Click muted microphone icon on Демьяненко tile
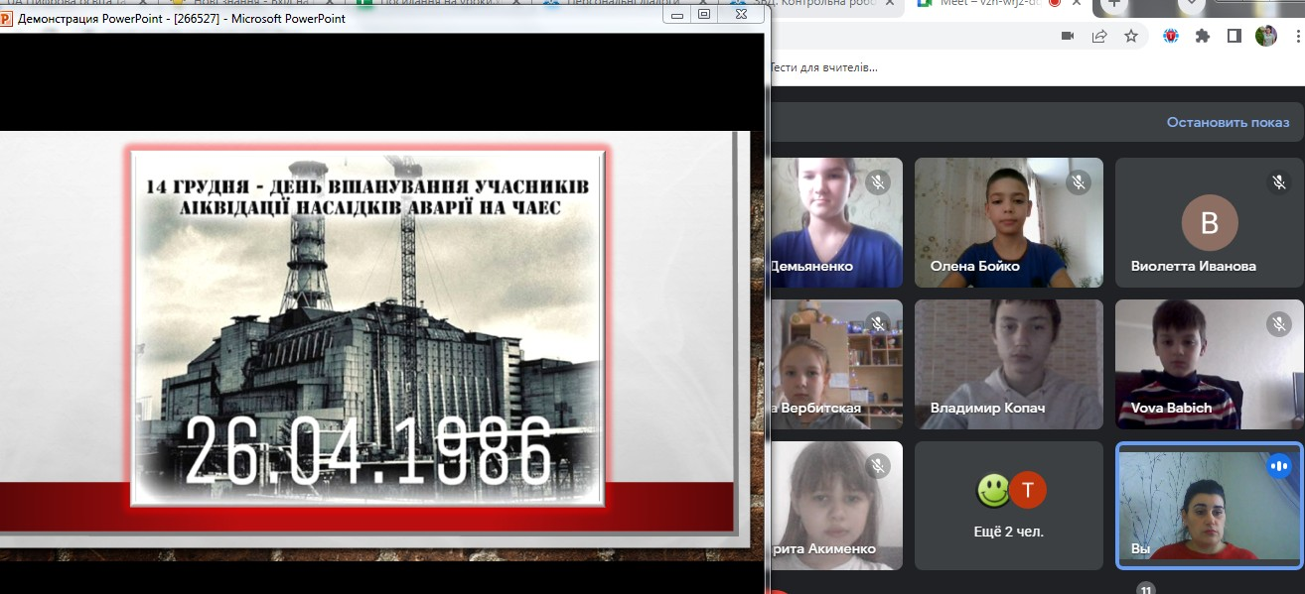This screenshot has height=594, width=1305. [877, 182]
